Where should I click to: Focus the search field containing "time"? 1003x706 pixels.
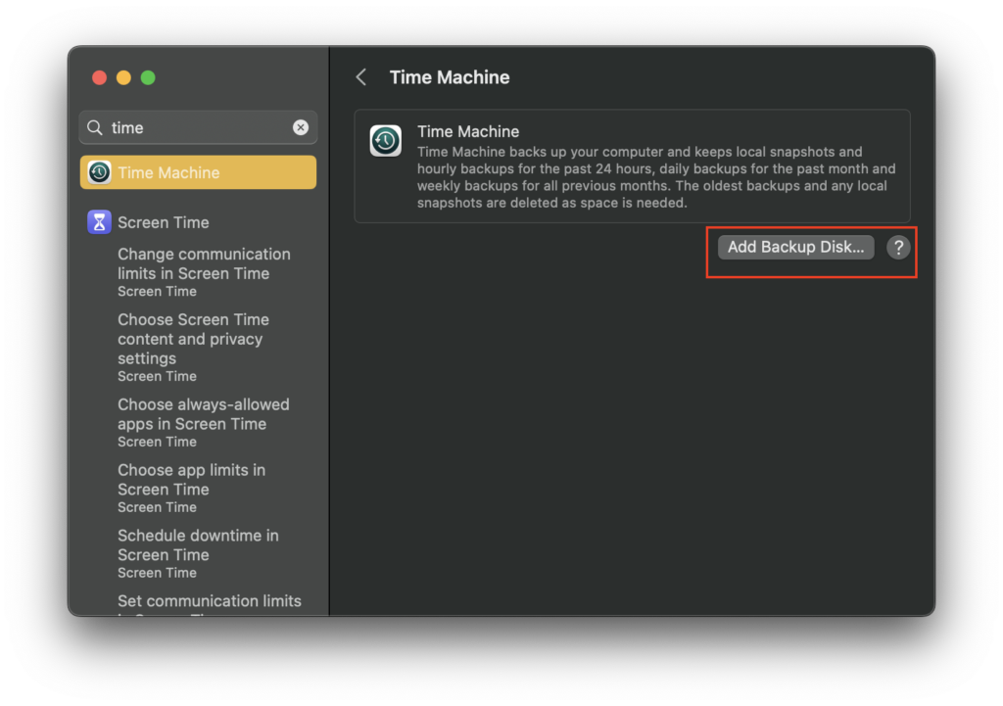click(196, 127)
